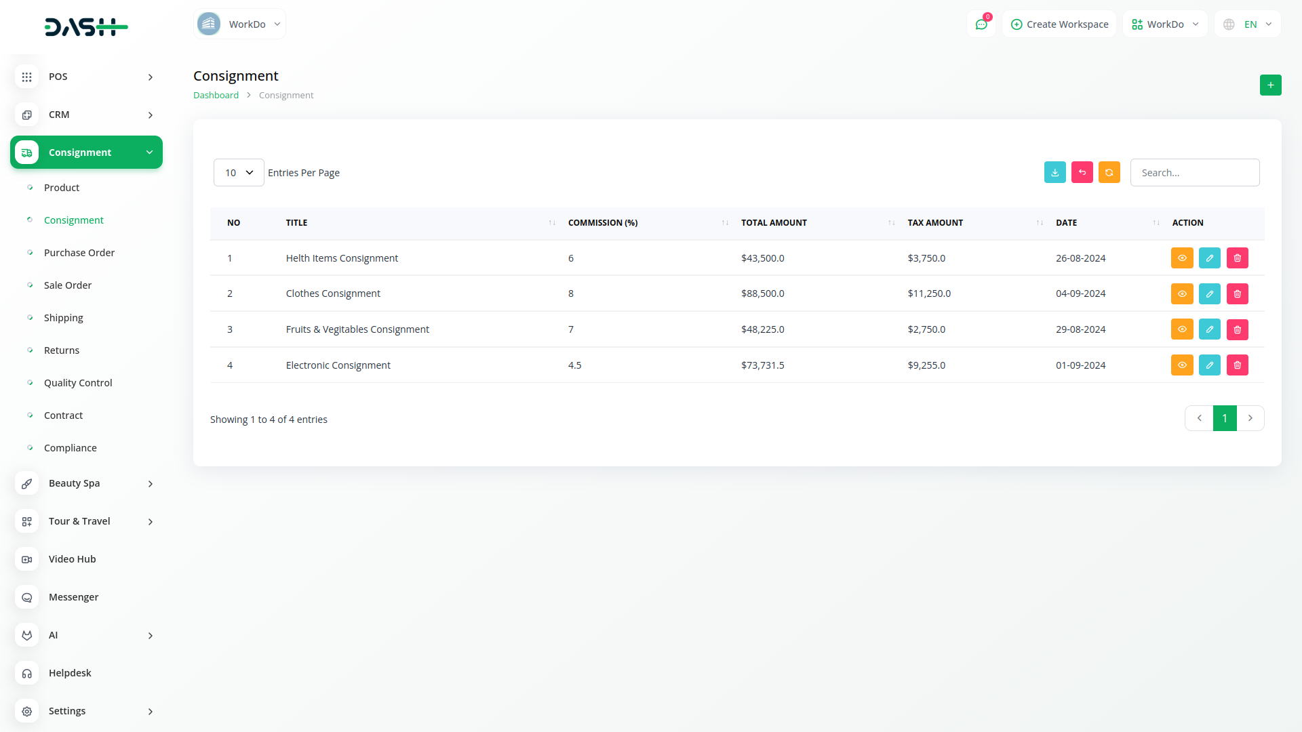Click the orange refresh table icon

pyautogui.click(x=1109, y=172)
